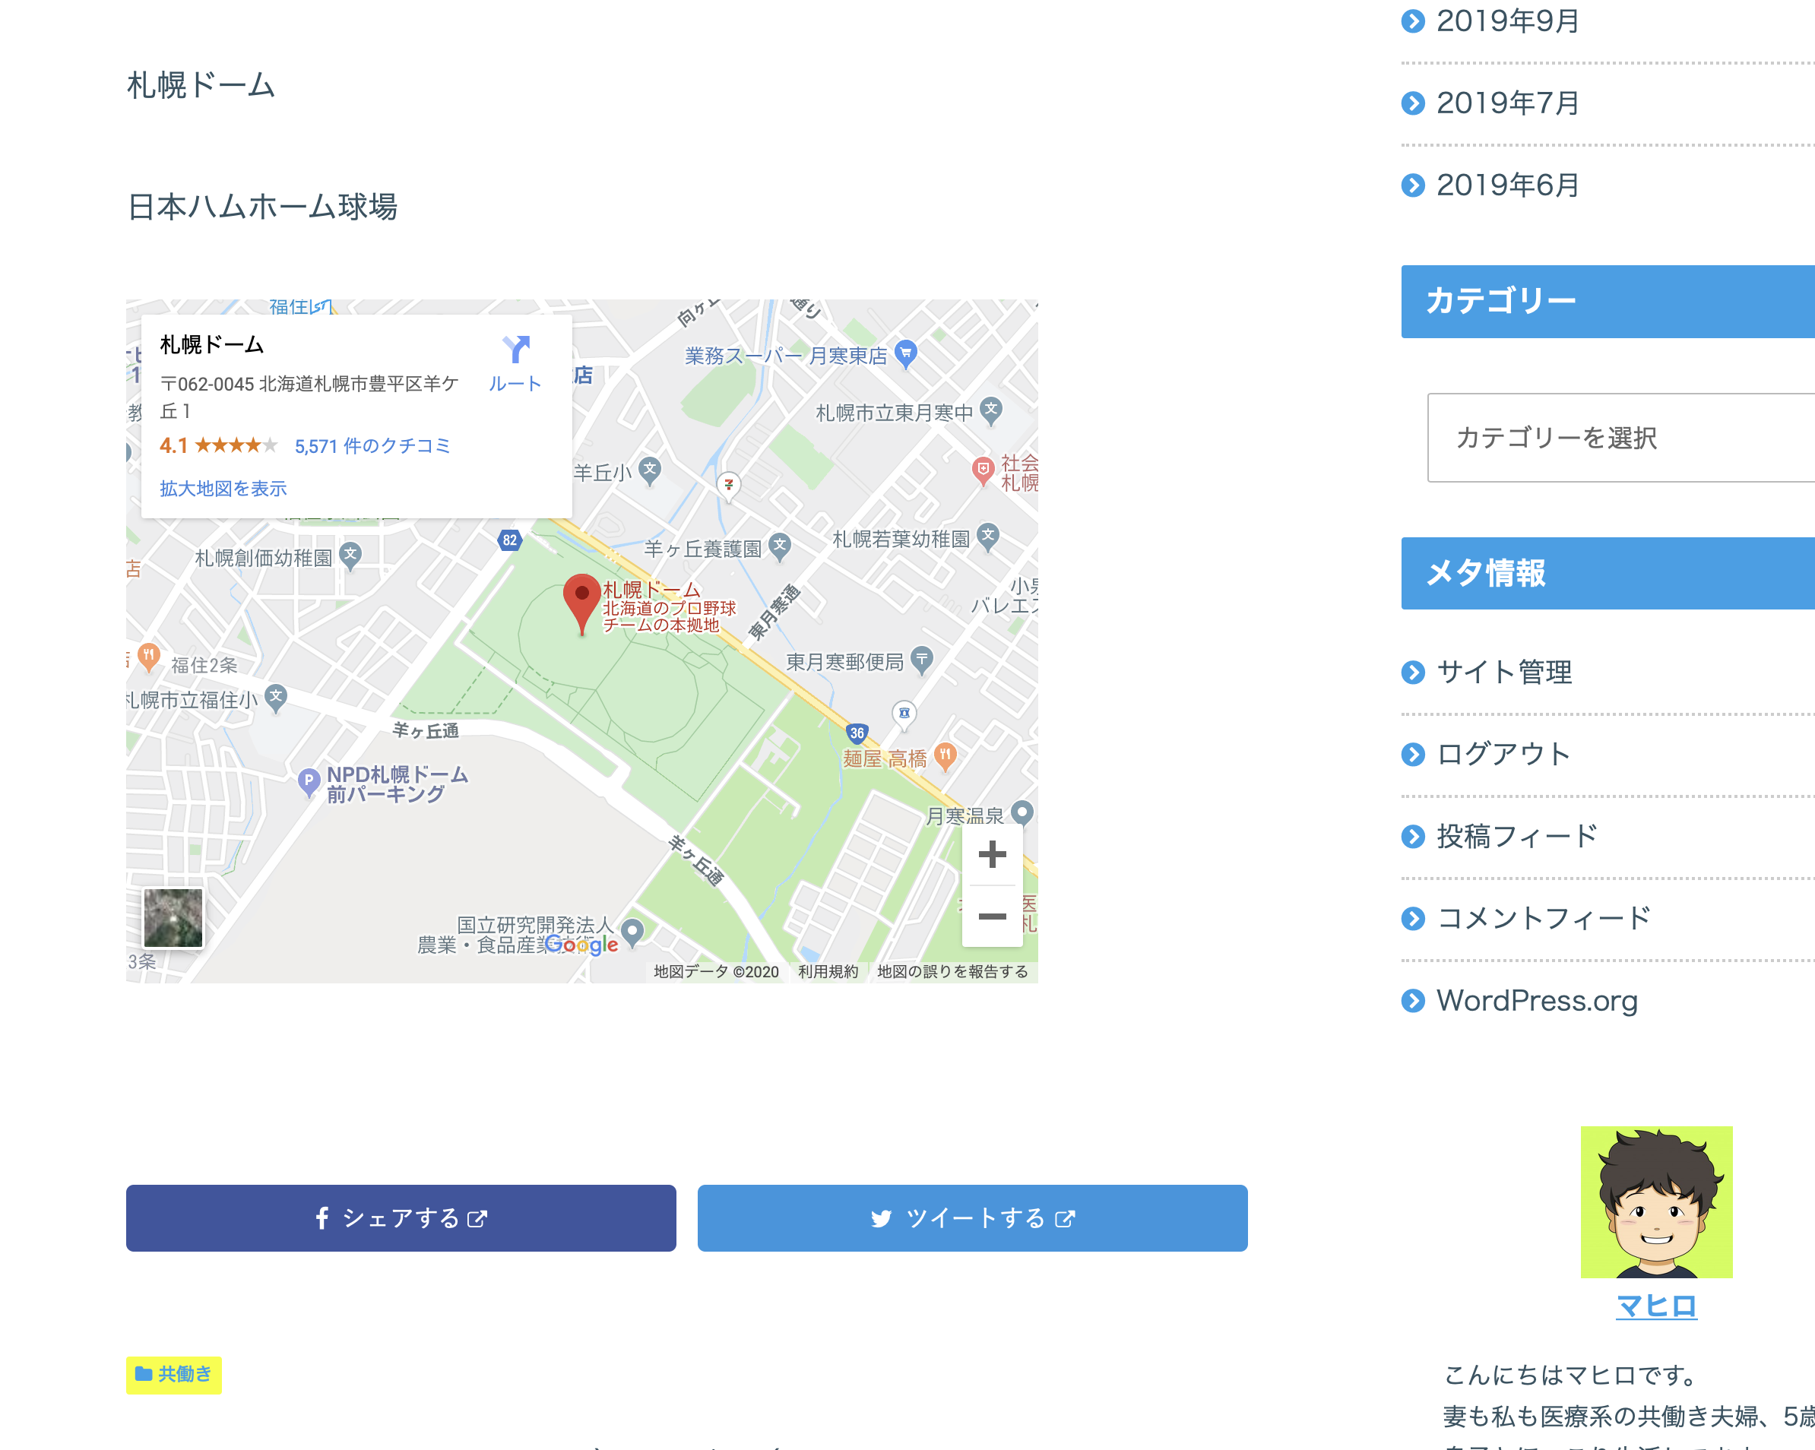This screenshot has width=1815, height=1450.
Task: Click 月寒温泉 map pin
Action: click(x=1022, y=814)
